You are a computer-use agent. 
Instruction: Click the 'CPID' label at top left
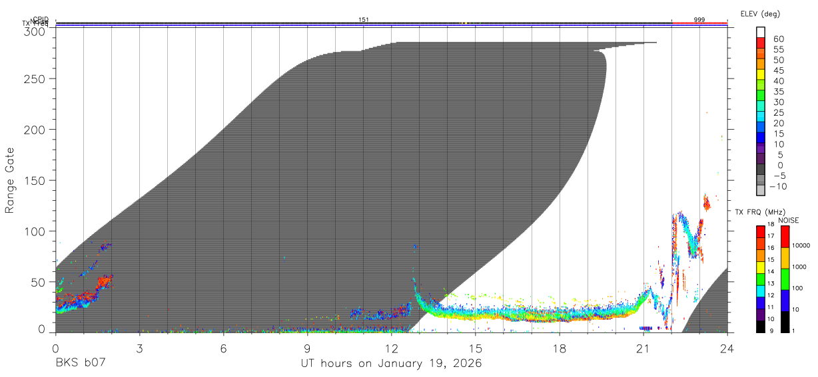[x=41, y=20]
